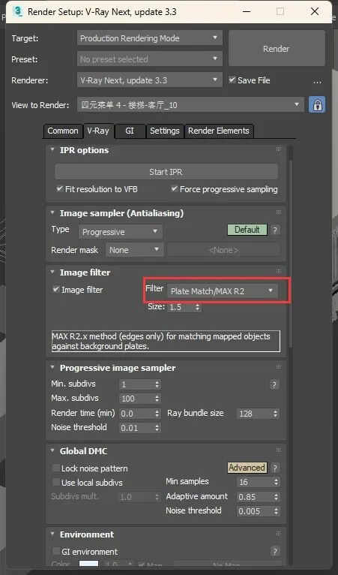Toggle Fit resolution to VFB checkbox
The height and width of the screenshot is (575, 338).
(x=59, y=189)
